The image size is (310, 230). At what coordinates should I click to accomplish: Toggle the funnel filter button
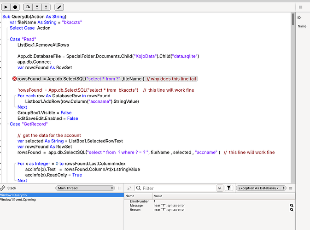coord(229,188)
